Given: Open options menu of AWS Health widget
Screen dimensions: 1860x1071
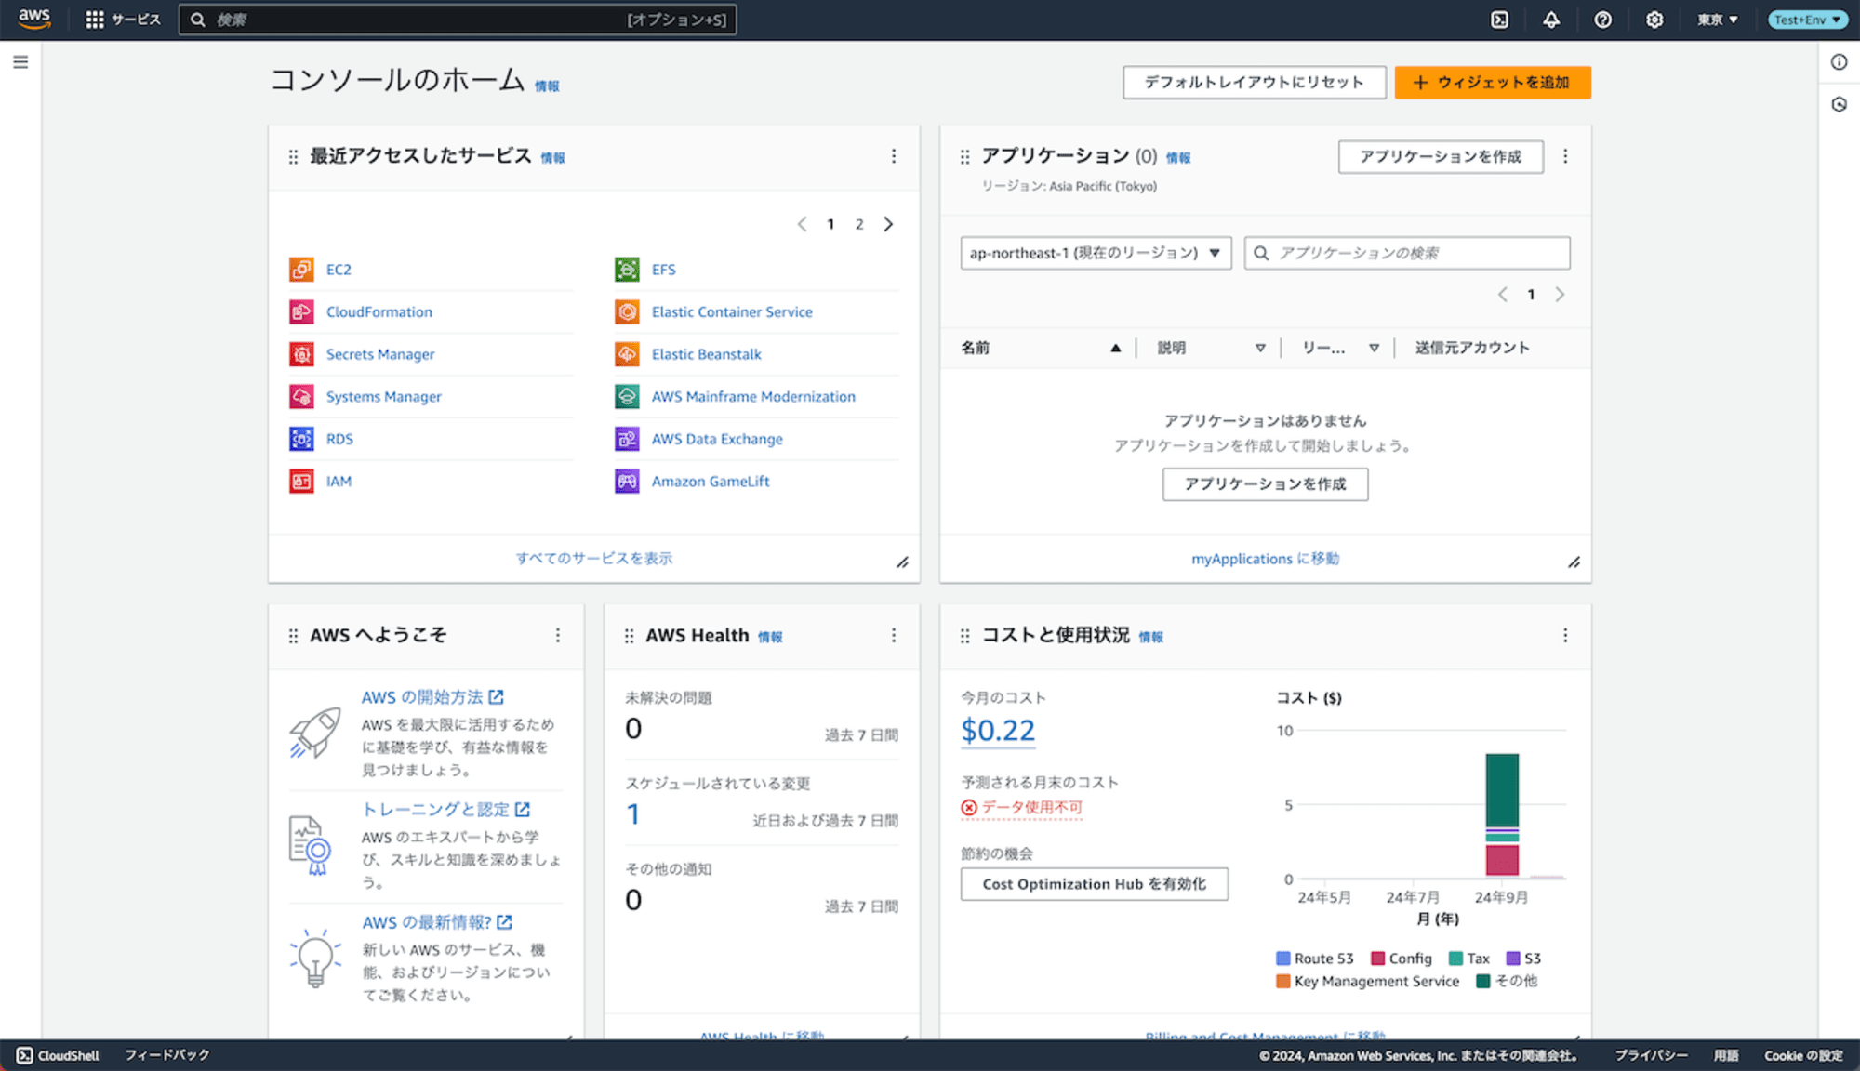Looking at the screenshot, I should (x=894, y=635).
